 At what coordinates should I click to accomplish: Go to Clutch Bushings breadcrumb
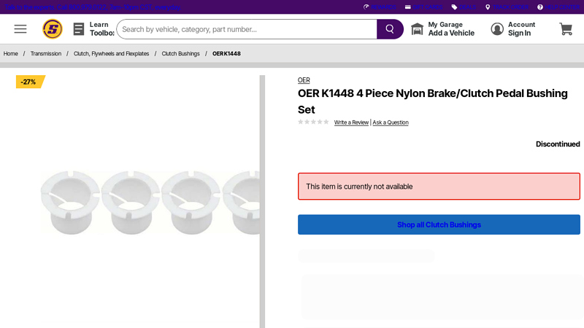click(180, 54)
